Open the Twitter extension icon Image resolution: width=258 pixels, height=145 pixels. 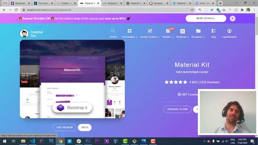[x=212, y=10]
